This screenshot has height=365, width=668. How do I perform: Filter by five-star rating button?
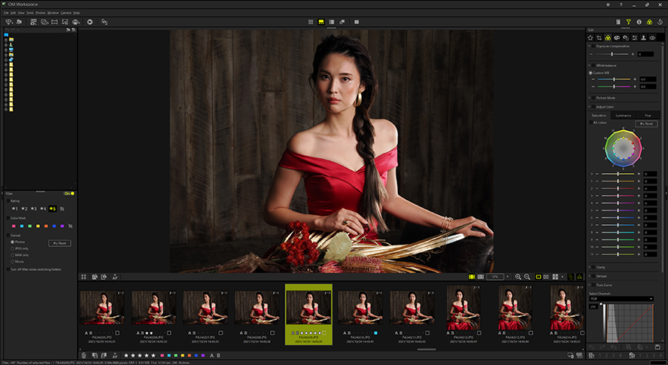click(53, 208)
